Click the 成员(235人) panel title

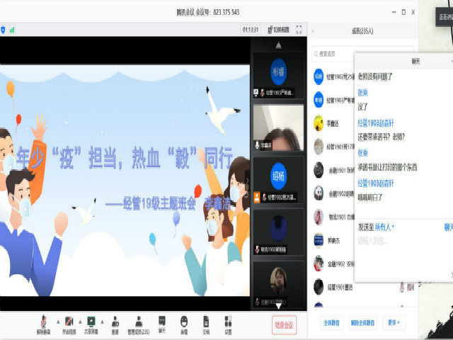click(x=362, y=31)
